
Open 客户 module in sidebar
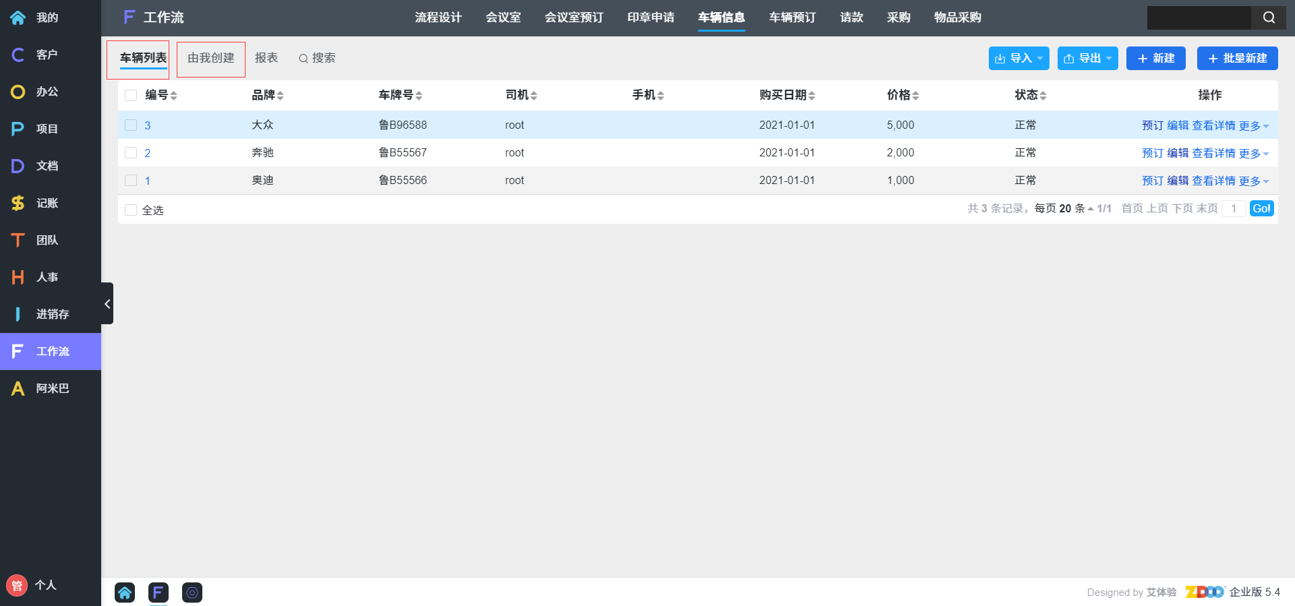(x=47, y=55)
